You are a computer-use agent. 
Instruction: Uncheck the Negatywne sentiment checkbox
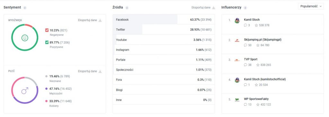[47, 30]
